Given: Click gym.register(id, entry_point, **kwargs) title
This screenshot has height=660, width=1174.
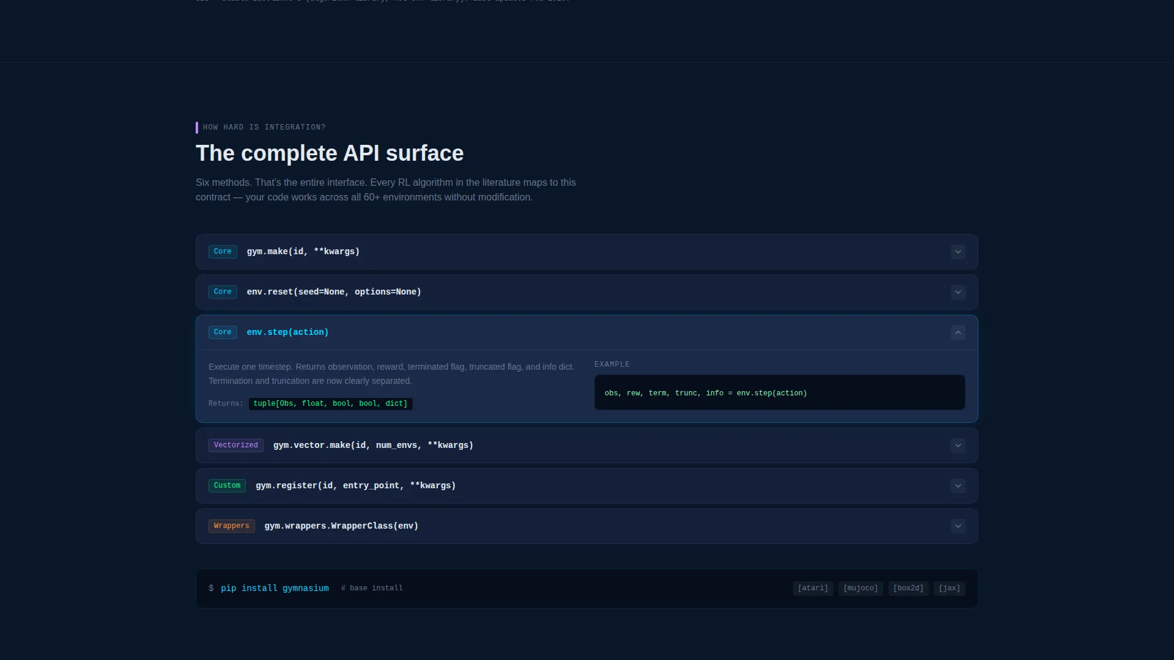Looking at the screenshot, I should 356,486.
